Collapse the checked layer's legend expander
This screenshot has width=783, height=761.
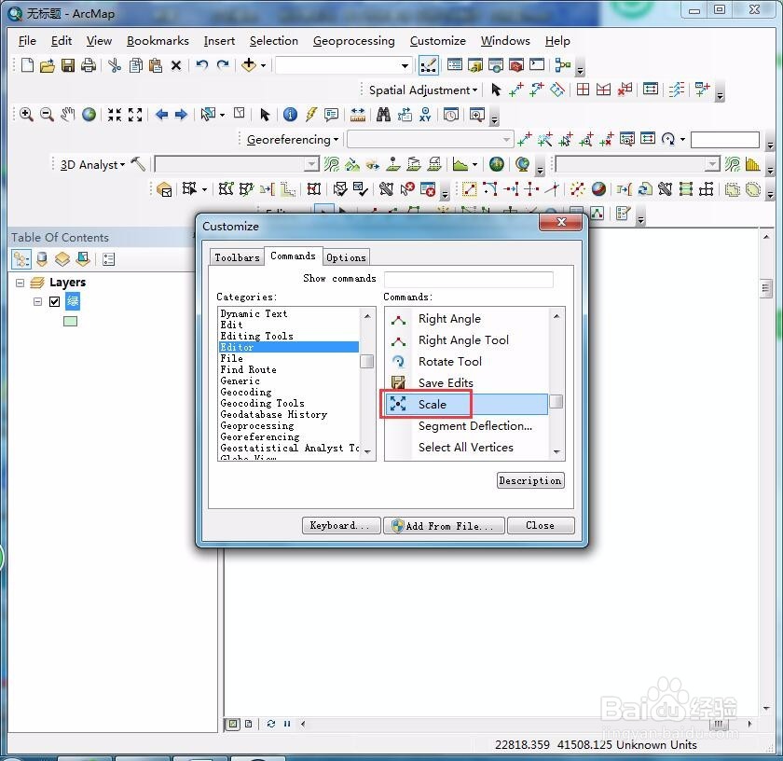click(x=37, y=301)
